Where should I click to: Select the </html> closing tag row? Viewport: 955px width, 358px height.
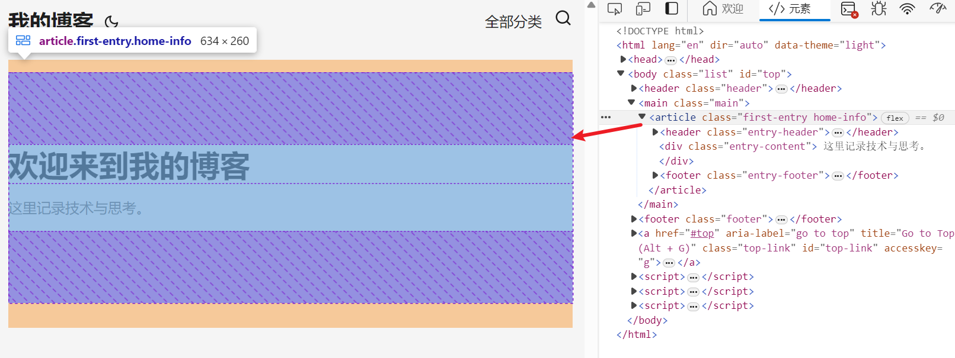point(637,334)
